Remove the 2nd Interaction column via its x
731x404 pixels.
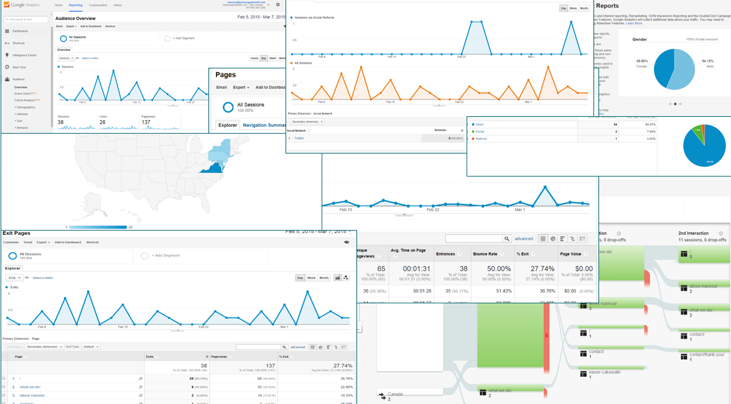(x=721, y=234)
